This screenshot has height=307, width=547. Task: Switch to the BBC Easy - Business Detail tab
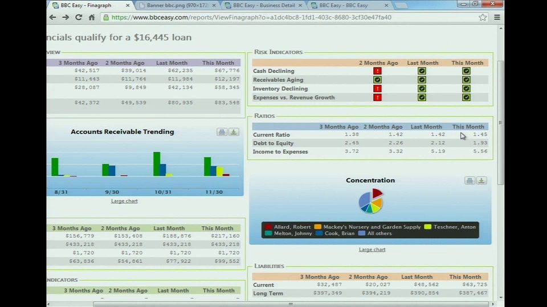(263, 6)
